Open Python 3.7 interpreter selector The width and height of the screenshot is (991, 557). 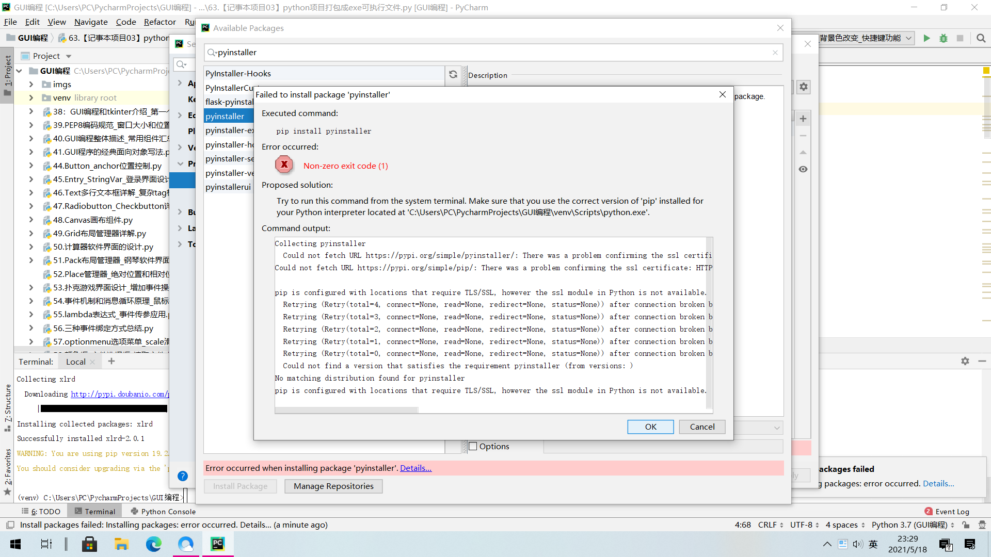click(x=913, y=525)
